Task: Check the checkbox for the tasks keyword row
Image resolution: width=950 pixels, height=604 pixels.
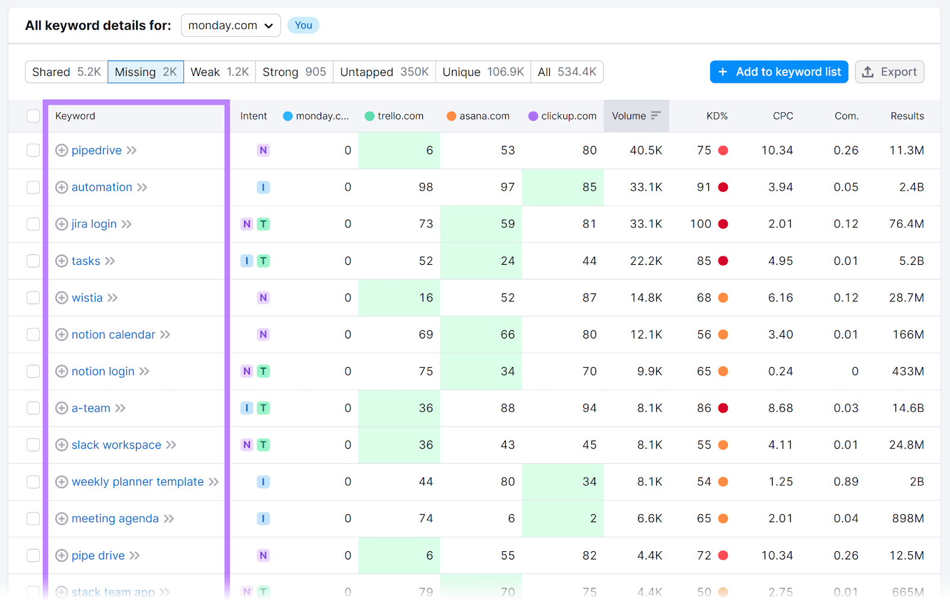Action: [x=33, y=261]
